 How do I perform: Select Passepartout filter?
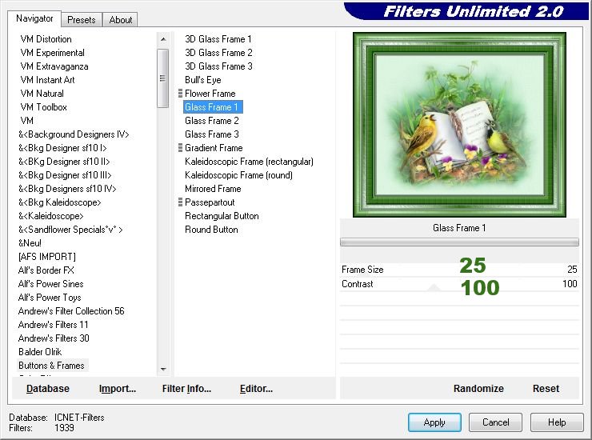click(x=210, y=202)
